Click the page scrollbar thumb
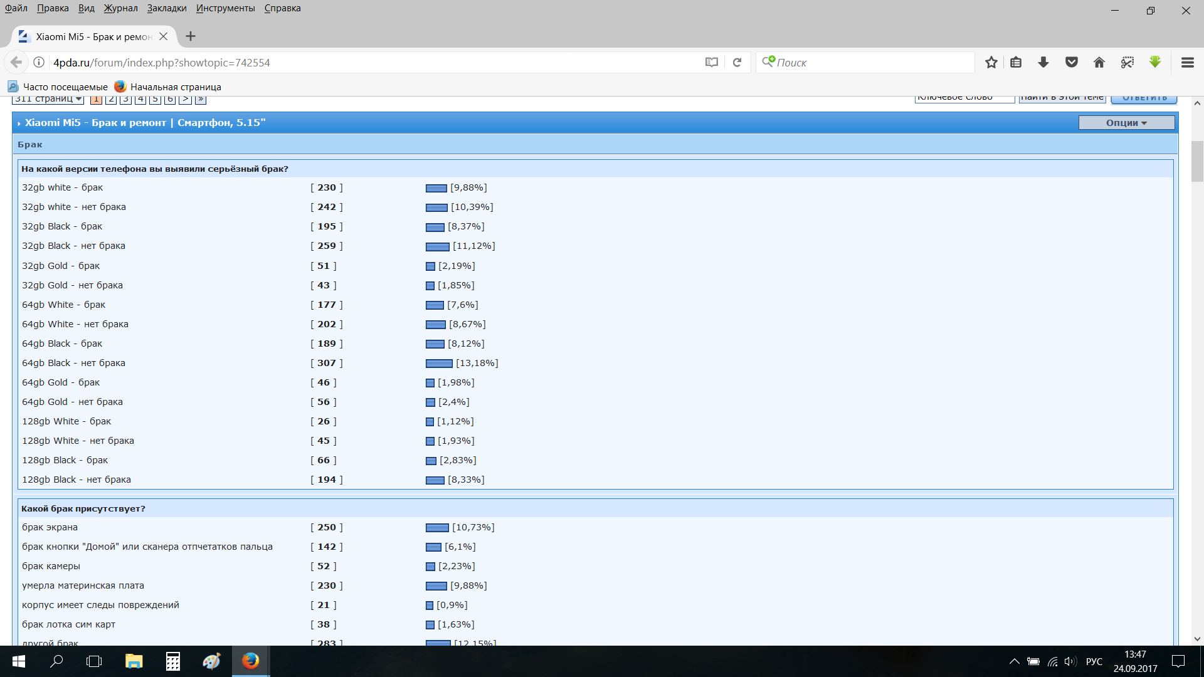The image size is (1204, 677). pyautogui.click(x=1197, y=161)
